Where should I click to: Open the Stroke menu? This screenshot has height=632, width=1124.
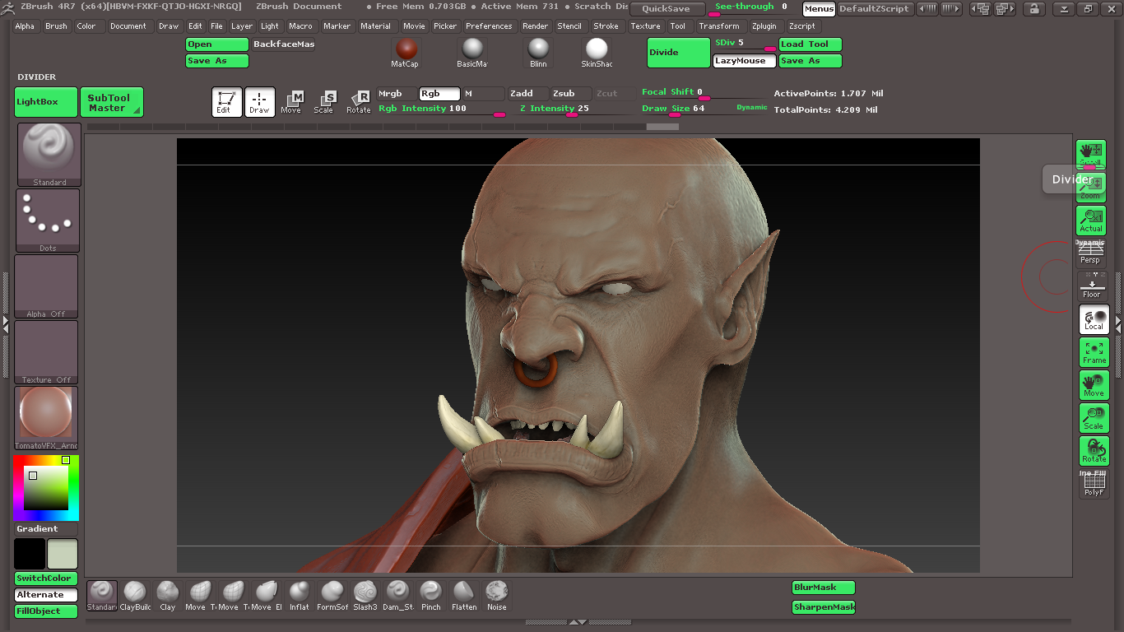[x=606, y=26]
